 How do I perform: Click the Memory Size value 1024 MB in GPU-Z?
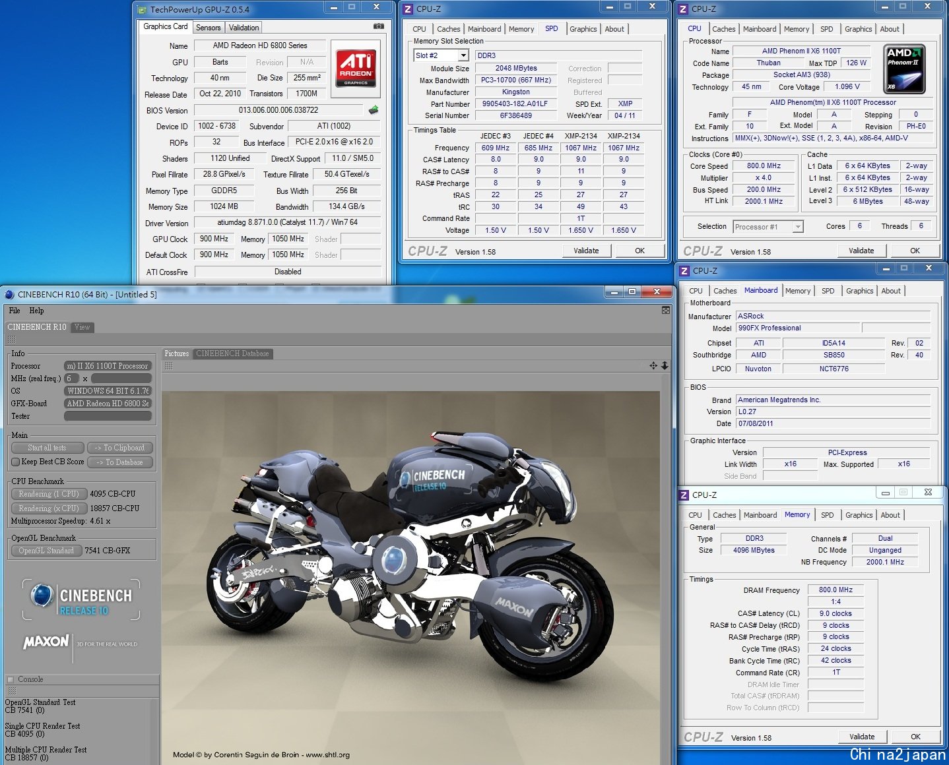pos(224,206)
